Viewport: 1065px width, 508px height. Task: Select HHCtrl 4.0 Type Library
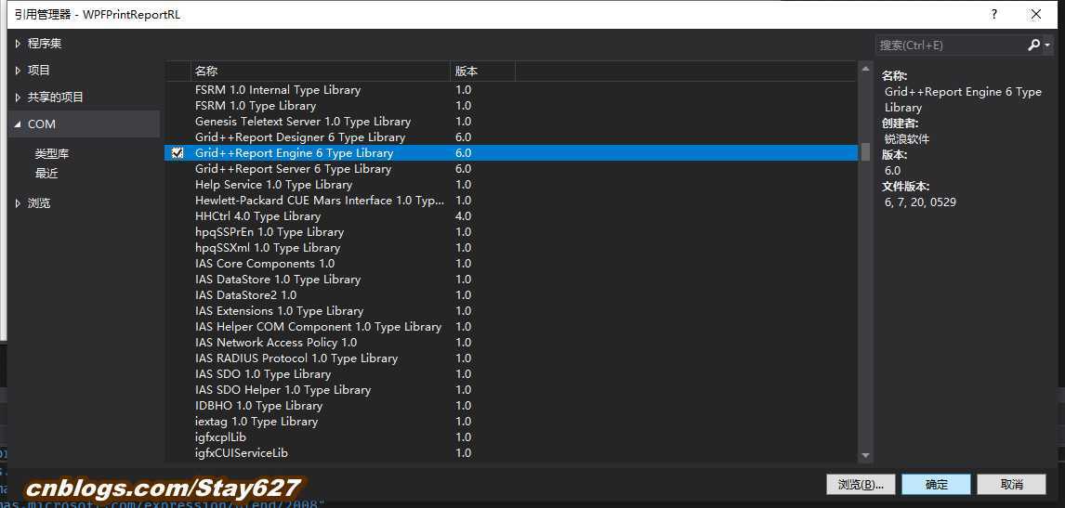511,216
